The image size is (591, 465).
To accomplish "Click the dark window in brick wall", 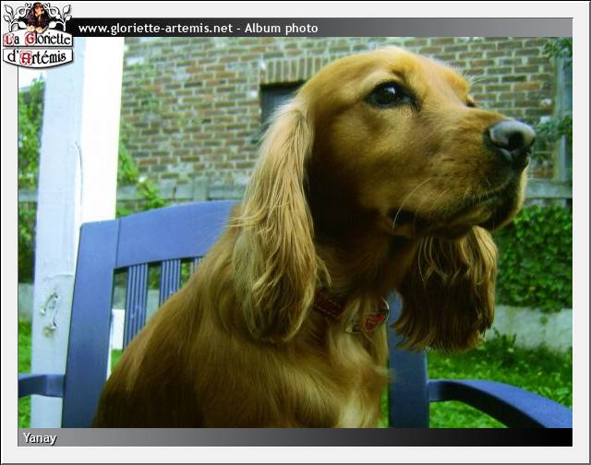I will click(x=277, y=100).
